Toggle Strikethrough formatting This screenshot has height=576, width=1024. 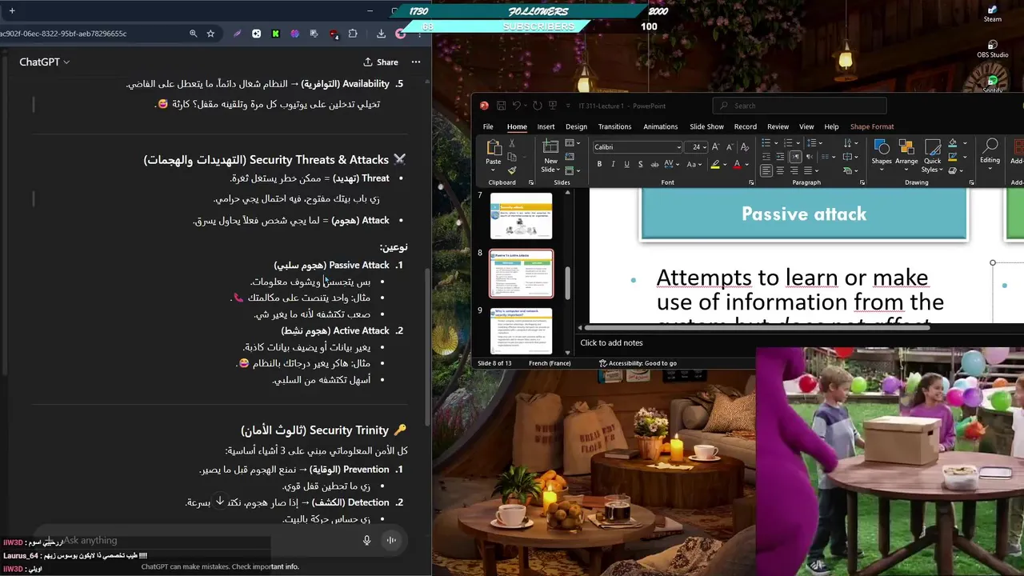tap(654, 165)
